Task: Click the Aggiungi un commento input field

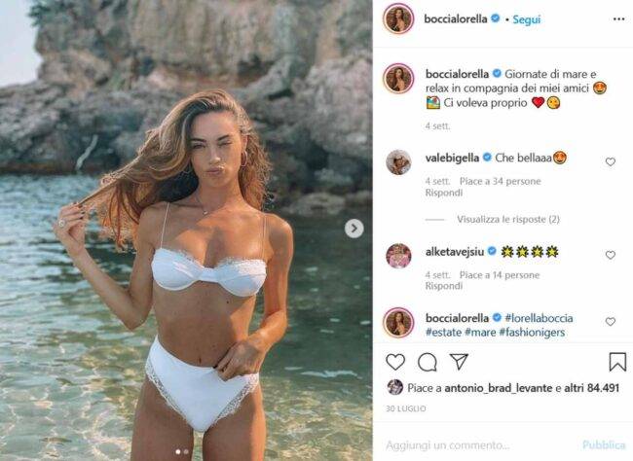Action: (x=476, y=445)
